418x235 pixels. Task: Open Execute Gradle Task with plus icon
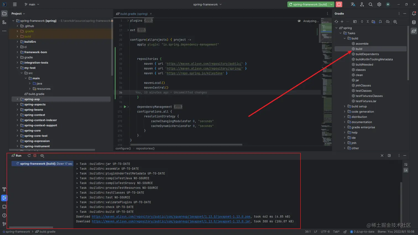(x=342, y=22)
